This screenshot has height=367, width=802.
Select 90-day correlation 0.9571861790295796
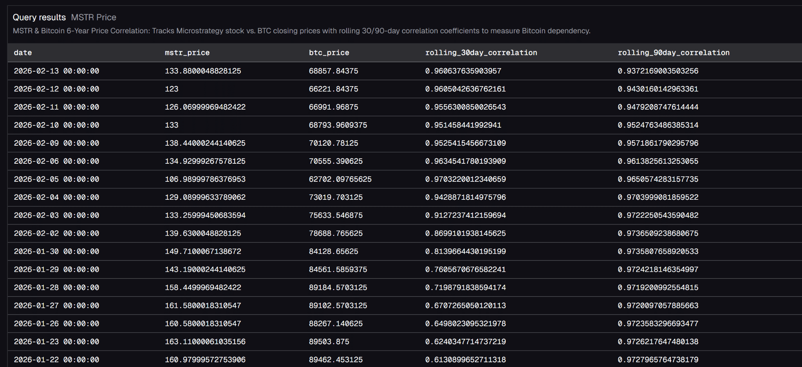click(658, 143)
